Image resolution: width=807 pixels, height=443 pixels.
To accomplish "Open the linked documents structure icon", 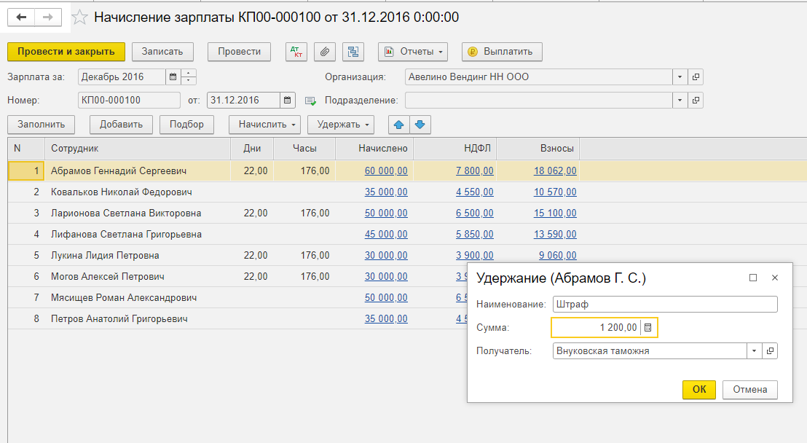I will 353,52.
